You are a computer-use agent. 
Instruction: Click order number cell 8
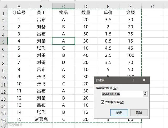pyautogui.click(x=19, y=70)
